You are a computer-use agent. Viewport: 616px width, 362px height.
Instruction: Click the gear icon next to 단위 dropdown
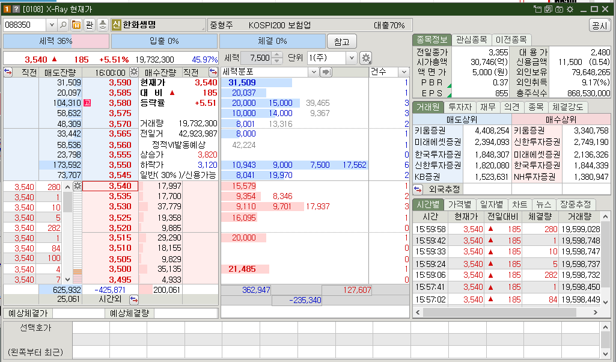tap(367, 58)
